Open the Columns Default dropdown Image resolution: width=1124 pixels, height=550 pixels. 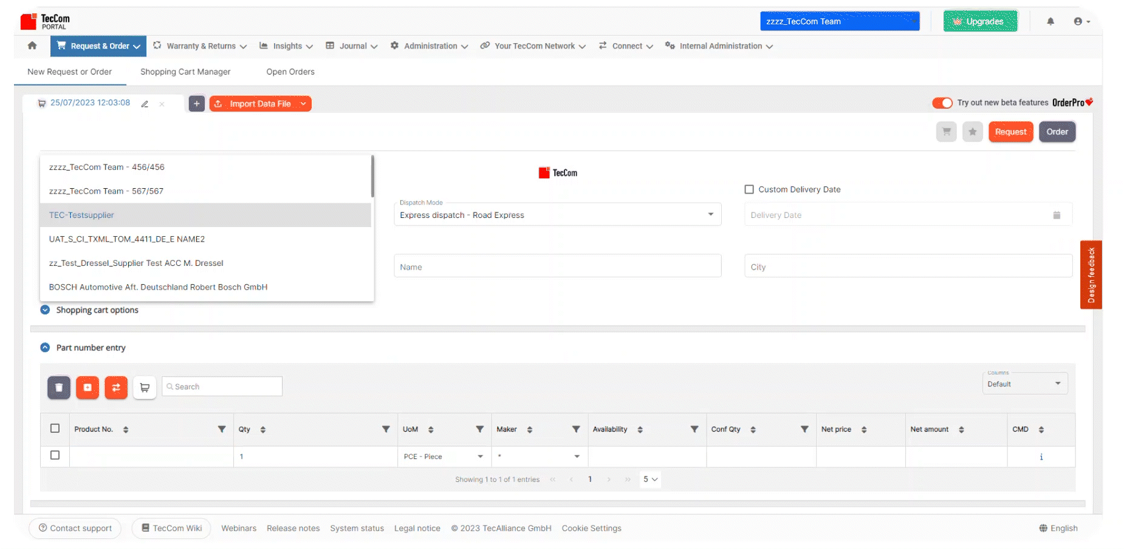point(1024,384)
